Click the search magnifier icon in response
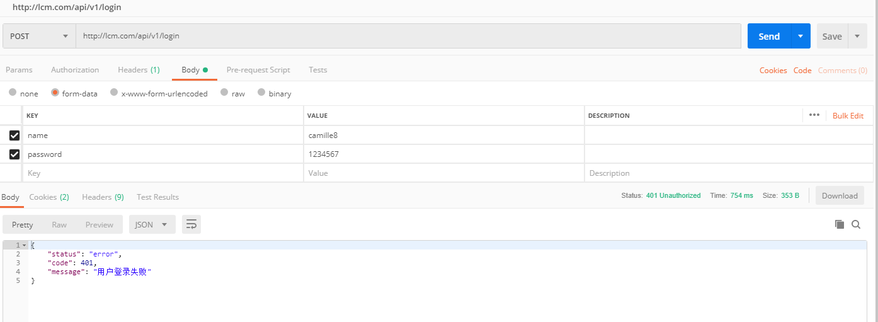The width and height of the screenshot is (878, 322). coord(856,224)
